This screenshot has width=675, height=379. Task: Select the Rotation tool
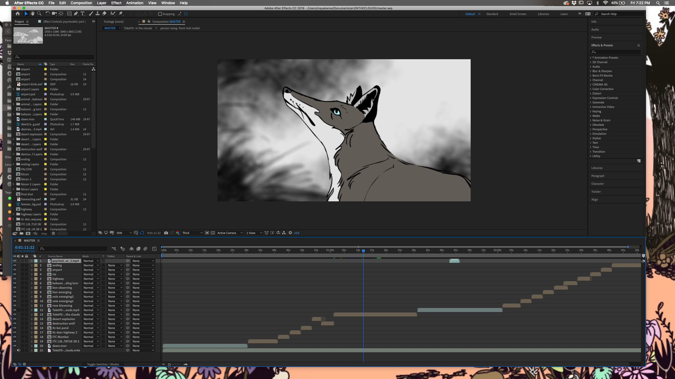point(47,14)
